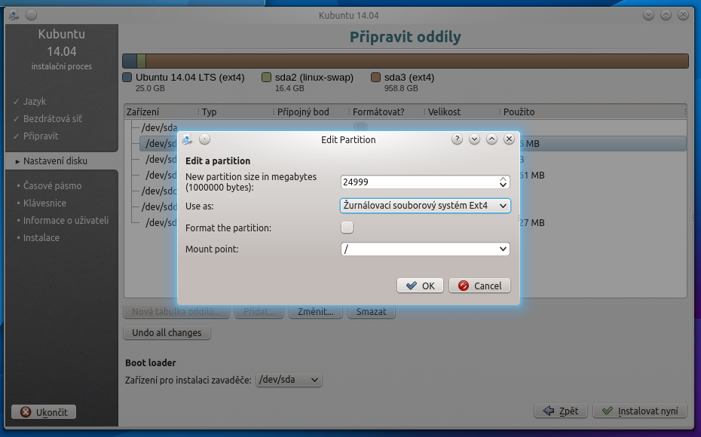Click the Změnit... button

[x=316, y=311]
